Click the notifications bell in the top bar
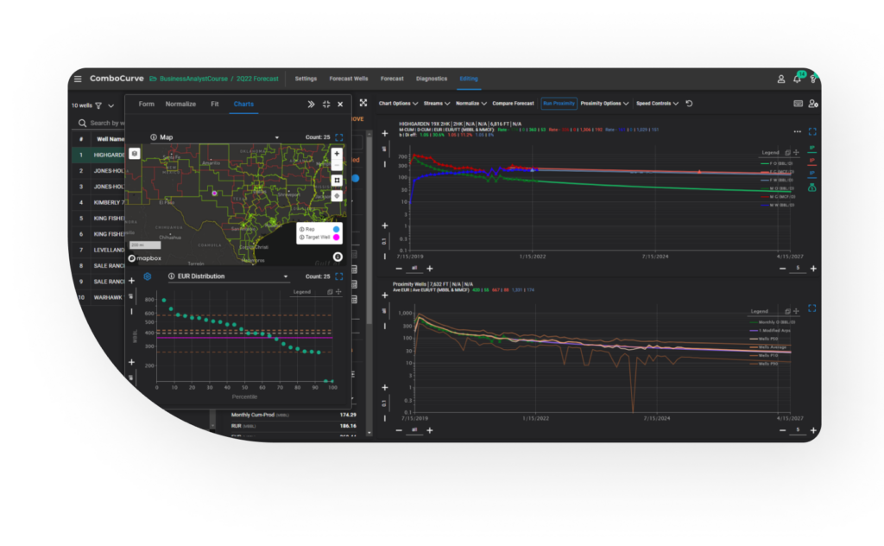 796,79
